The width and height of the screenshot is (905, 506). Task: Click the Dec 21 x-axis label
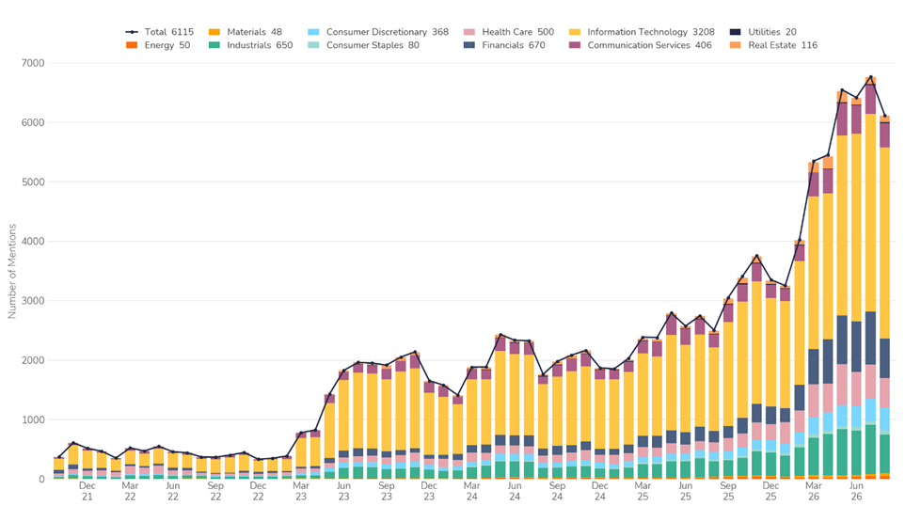(87, 491)
